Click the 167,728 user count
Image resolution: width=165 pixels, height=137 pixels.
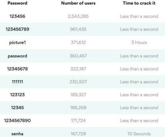coord(78,134)
